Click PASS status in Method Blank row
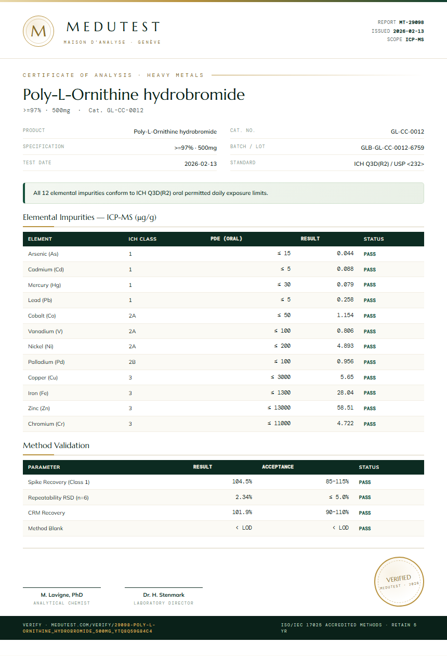Image resolution: width=447 pixels, height=656 pixels. click(365, 529)
